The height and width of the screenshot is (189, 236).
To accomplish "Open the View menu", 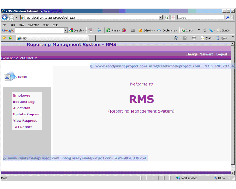I will pos(21,25).
